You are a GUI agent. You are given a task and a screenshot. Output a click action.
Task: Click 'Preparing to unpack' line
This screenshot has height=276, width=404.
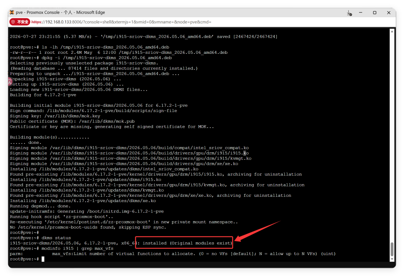95,74
